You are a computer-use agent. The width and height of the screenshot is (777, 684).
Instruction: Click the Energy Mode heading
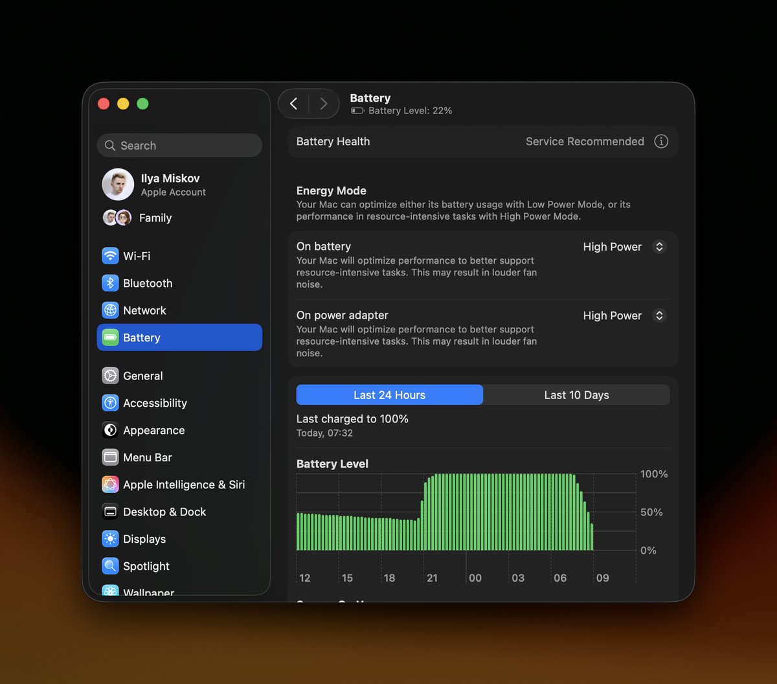pyautogui.click(x=332, y=190)
